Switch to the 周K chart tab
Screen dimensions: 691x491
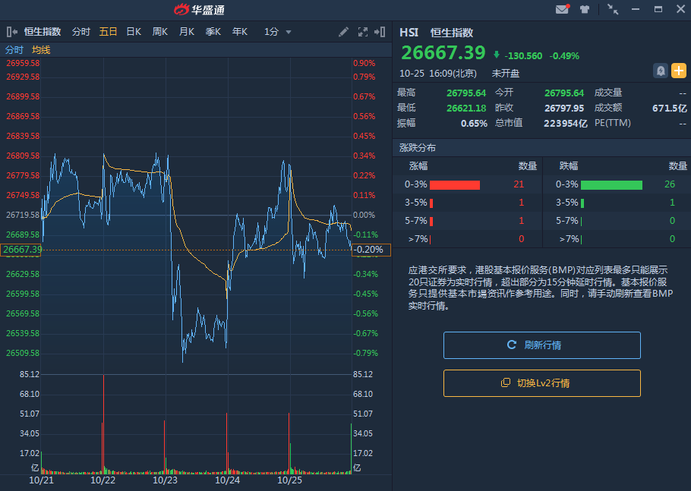(160, 32)
